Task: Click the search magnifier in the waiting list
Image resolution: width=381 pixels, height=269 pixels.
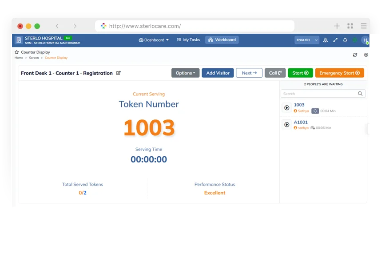Action: click(360, 94)
